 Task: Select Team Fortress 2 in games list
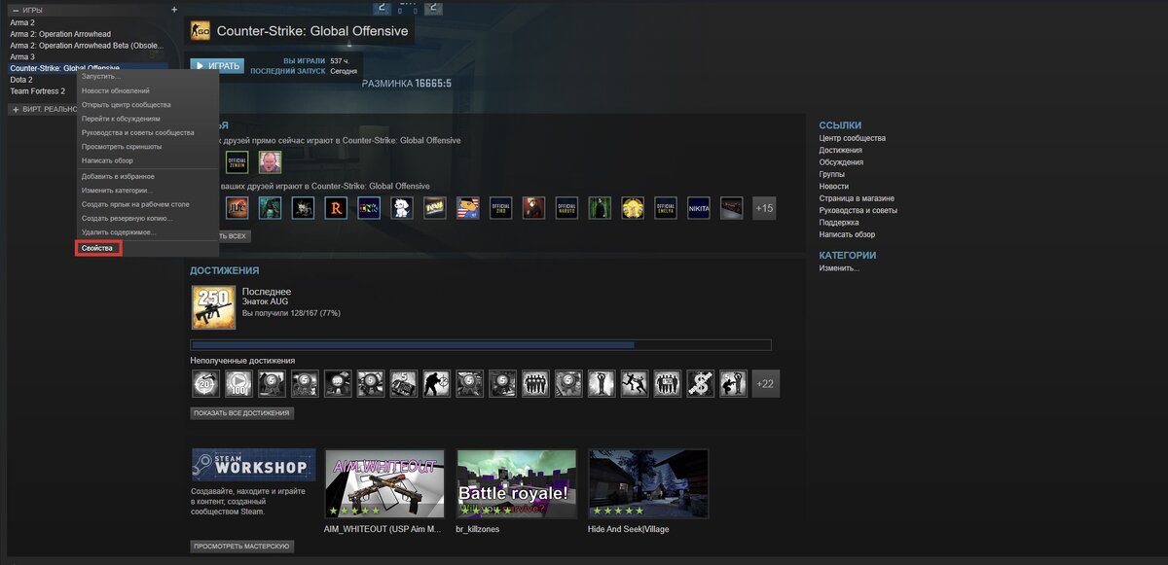click(x=38, y=91)
